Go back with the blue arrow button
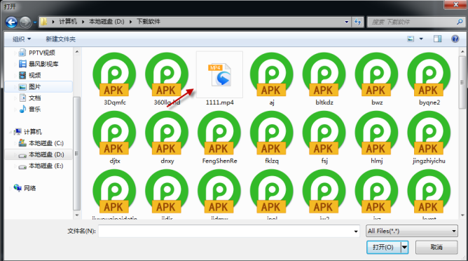The width and height of the screenshot is (468, 261). tap(11, 22)
